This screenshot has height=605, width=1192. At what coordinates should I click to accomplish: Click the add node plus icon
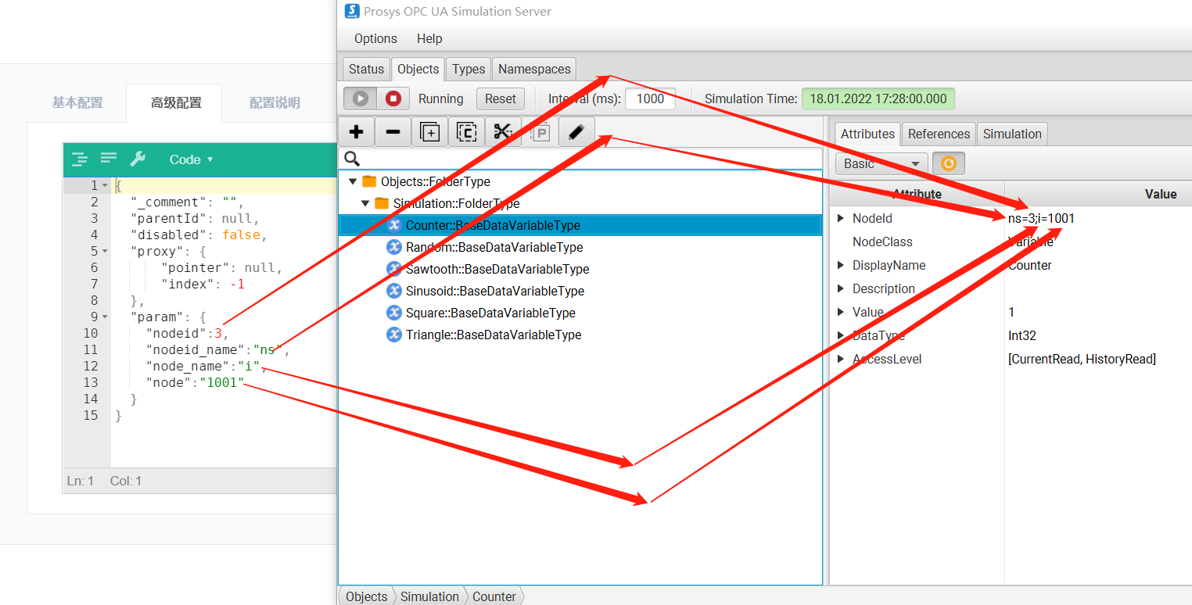point(356,132)
